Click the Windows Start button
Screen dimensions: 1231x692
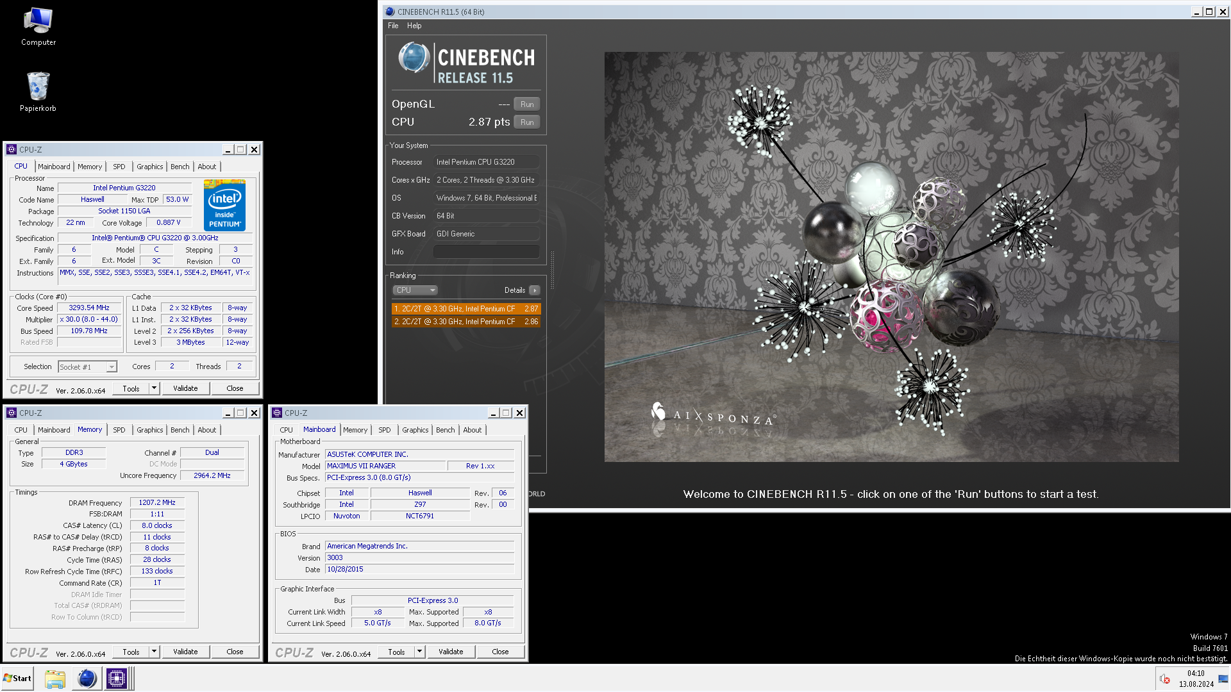pos(17,679)
